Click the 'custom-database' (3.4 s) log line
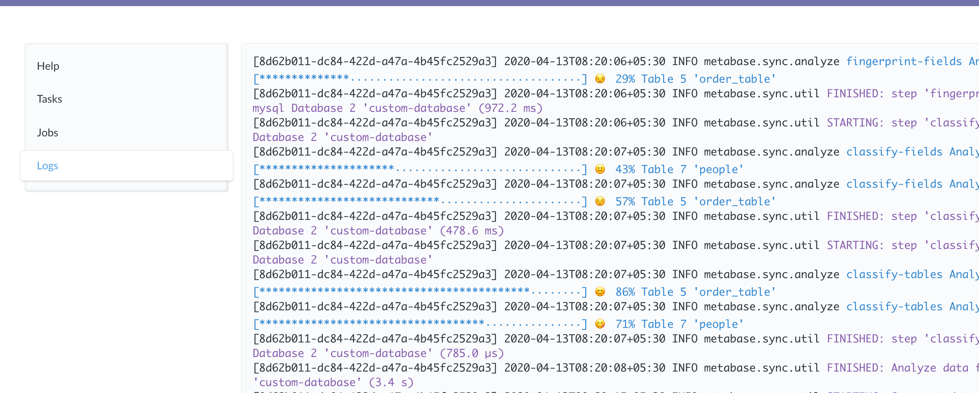 [x=333, y=382]
